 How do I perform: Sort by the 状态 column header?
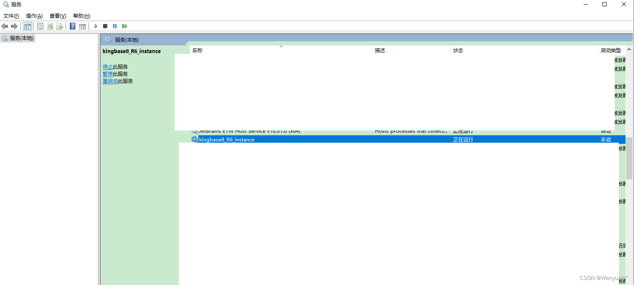click(x=524, y=50)
